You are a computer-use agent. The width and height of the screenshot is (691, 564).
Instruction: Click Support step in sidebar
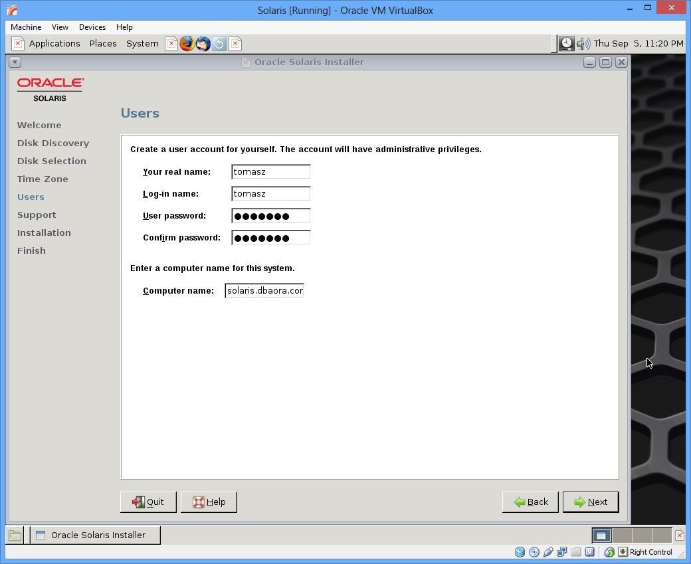[37, 215]
